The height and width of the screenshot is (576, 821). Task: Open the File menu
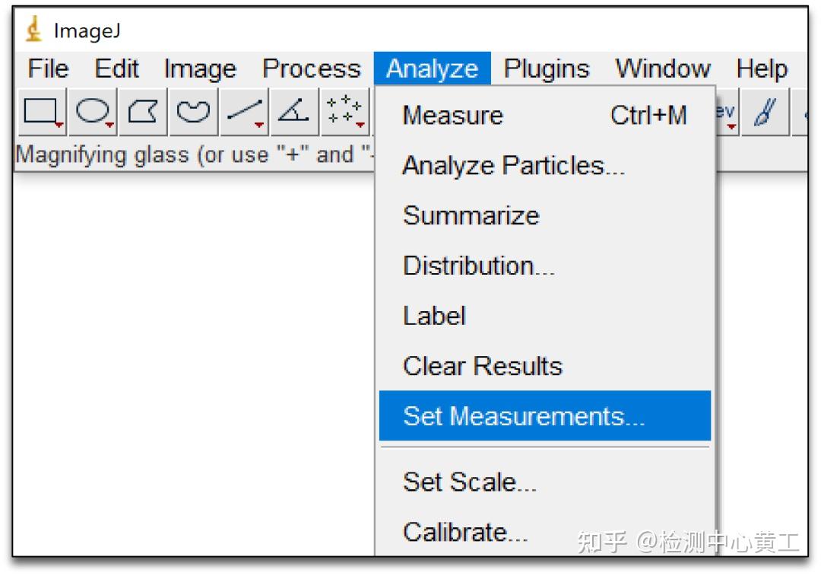pos(48,69)
